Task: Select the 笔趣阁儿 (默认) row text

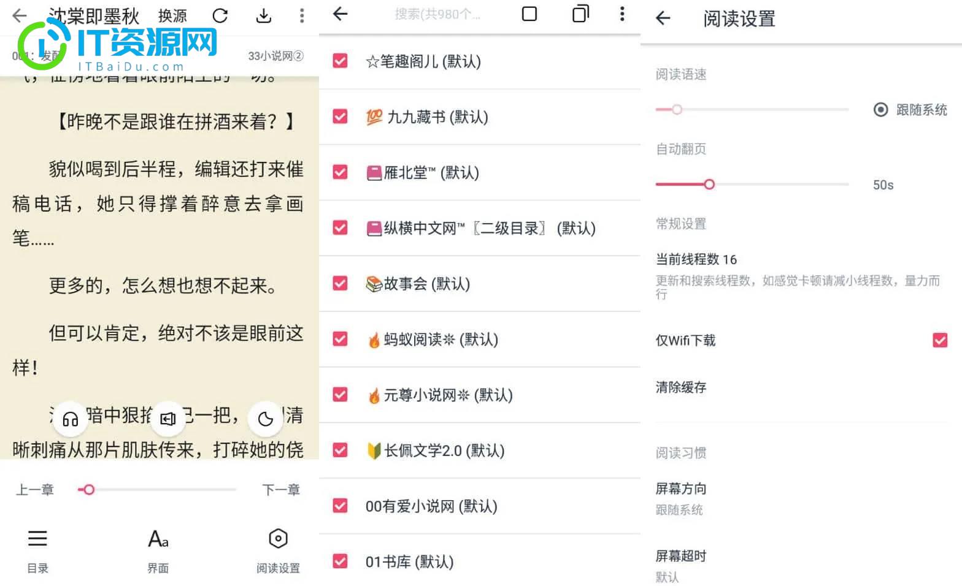Action: click(x=423, y=61)
